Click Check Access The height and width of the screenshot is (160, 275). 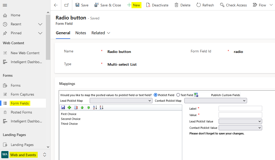233,5
